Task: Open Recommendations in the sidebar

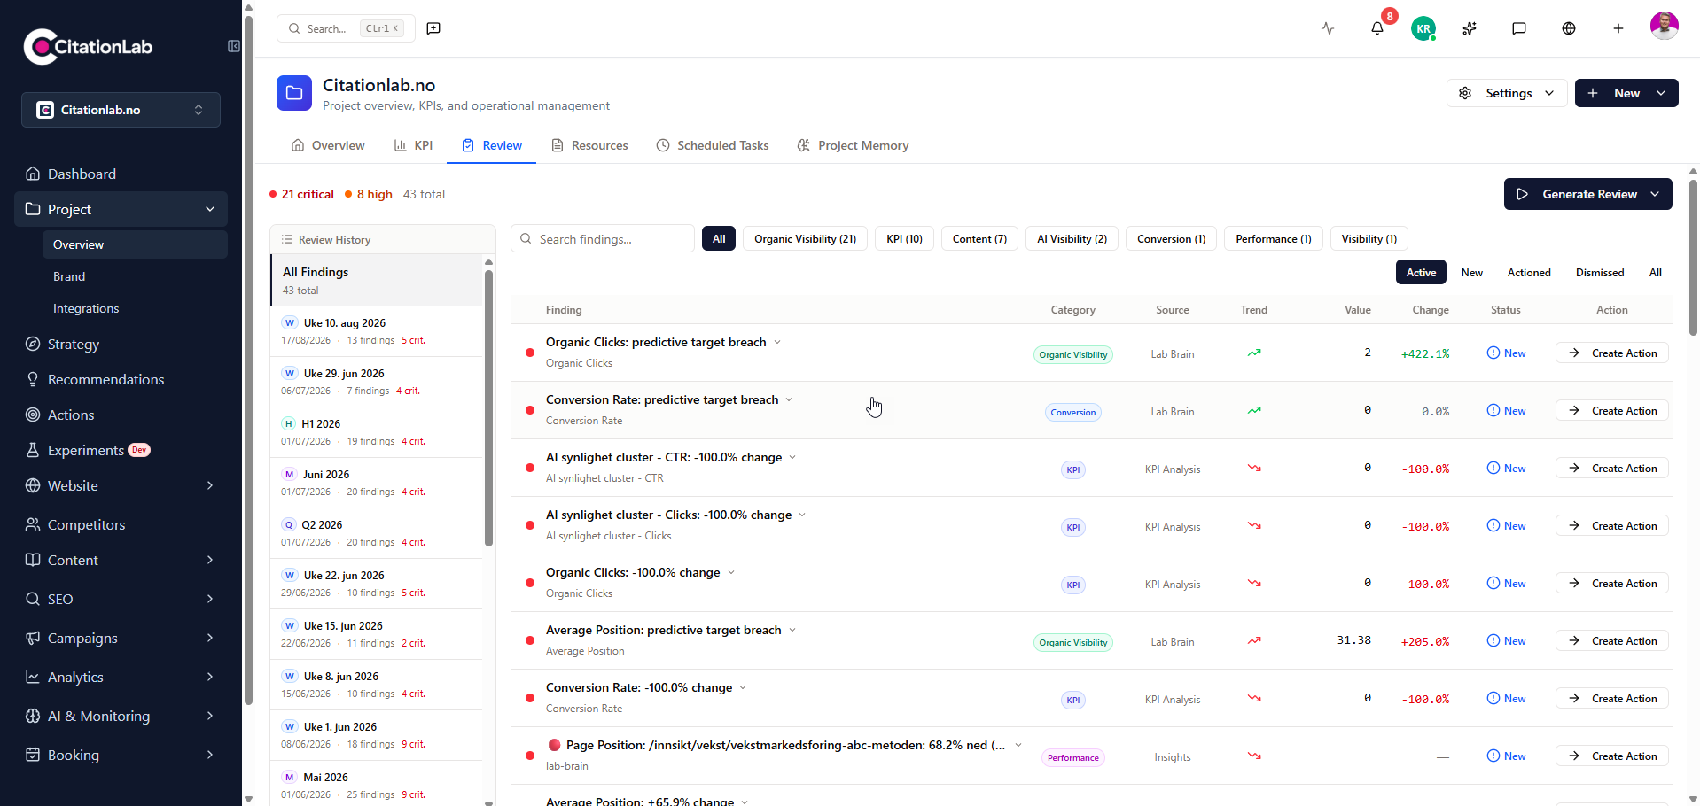Action: (121, 379)
